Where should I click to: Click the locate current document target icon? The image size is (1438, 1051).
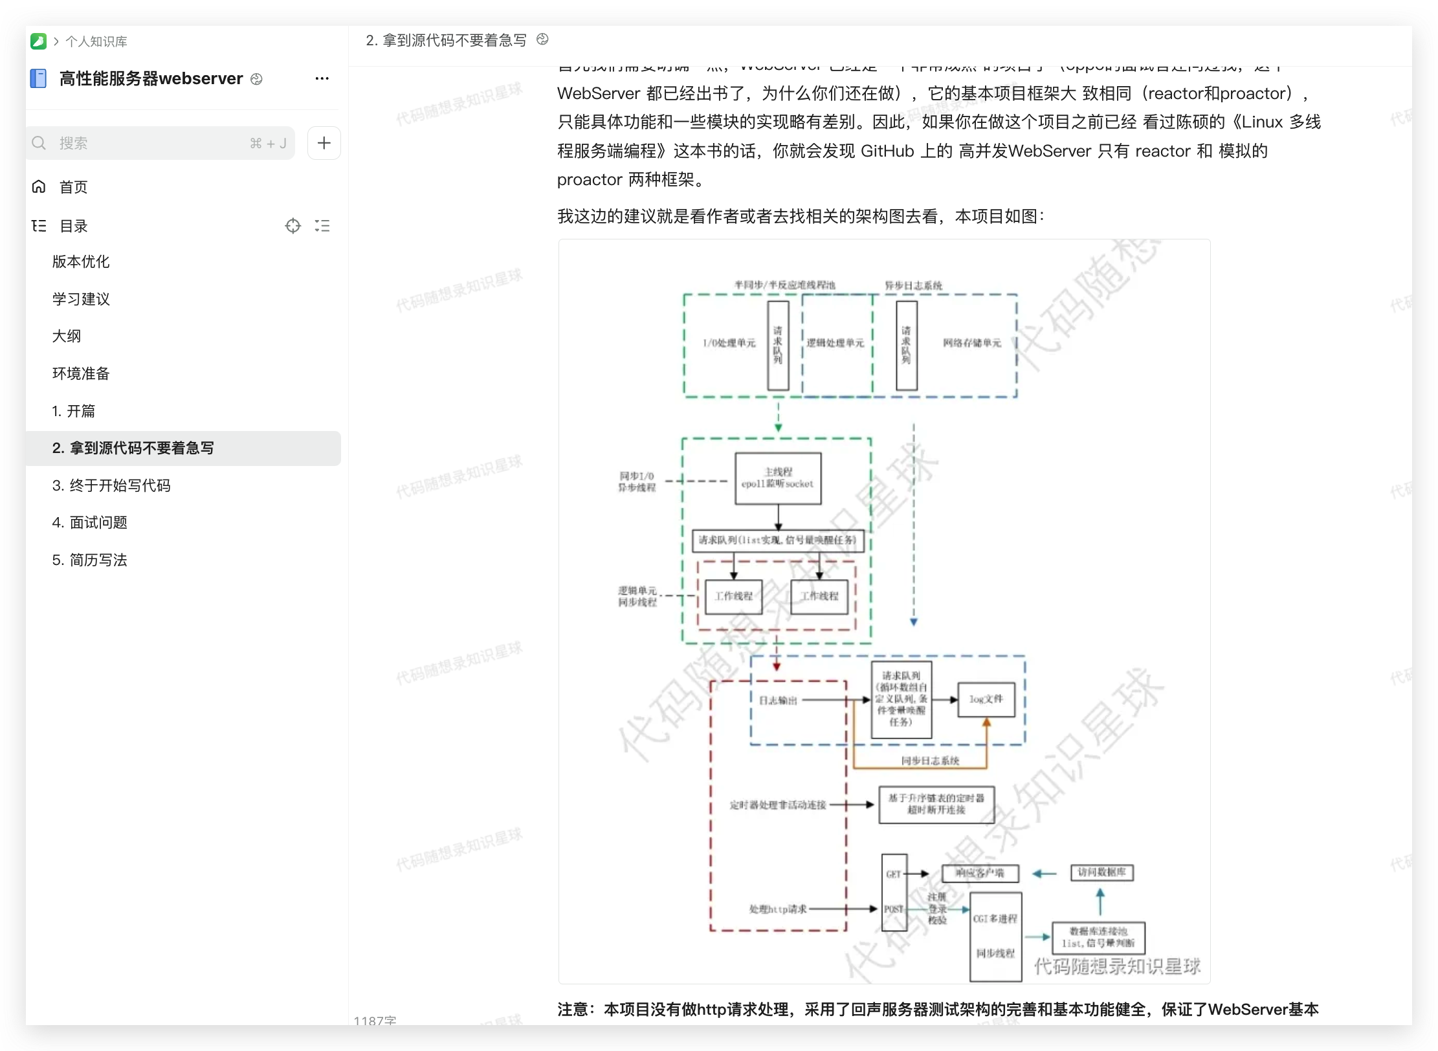[293, 226]
